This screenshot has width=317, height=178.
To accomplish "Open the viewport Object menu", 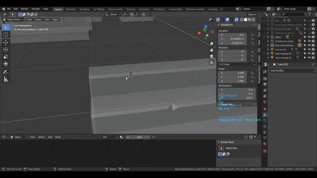I will click(x=55, y=20).
